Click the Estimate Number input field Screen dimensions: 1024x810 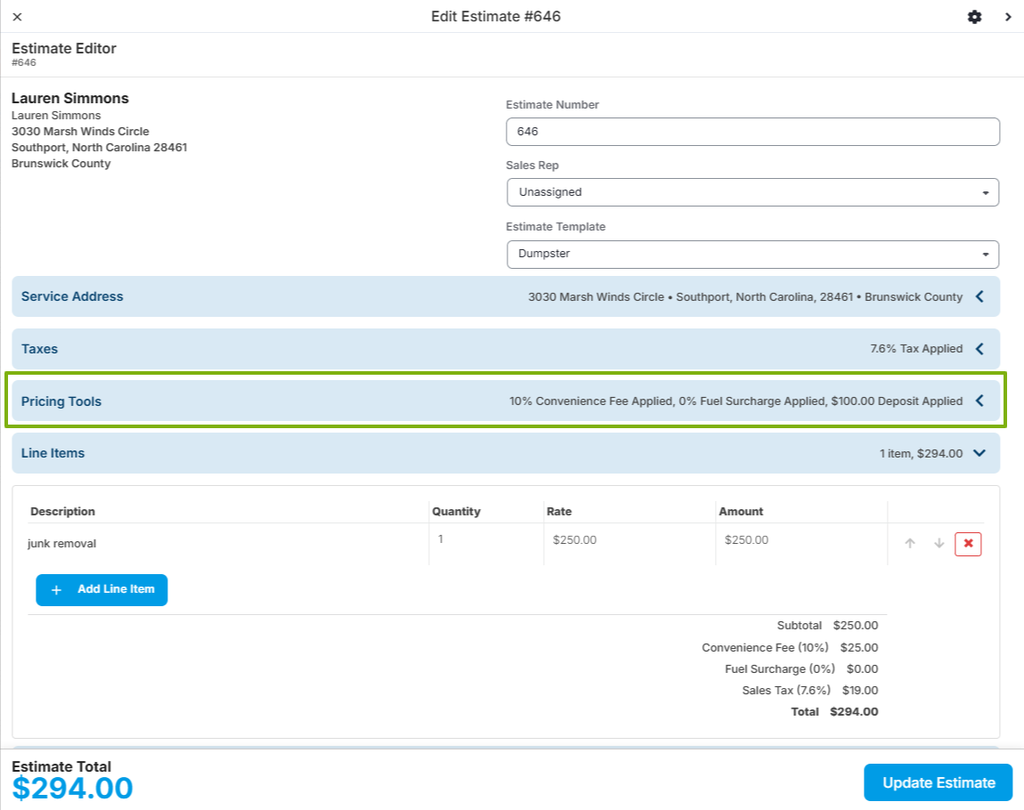coord(752,132)
